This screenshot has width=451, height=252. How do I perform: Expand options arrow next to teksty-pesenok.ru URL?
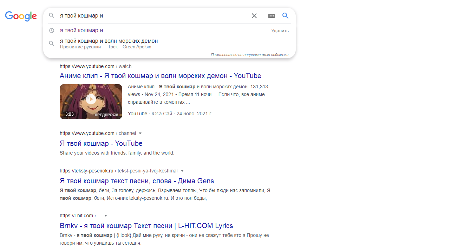coord(182,171)
